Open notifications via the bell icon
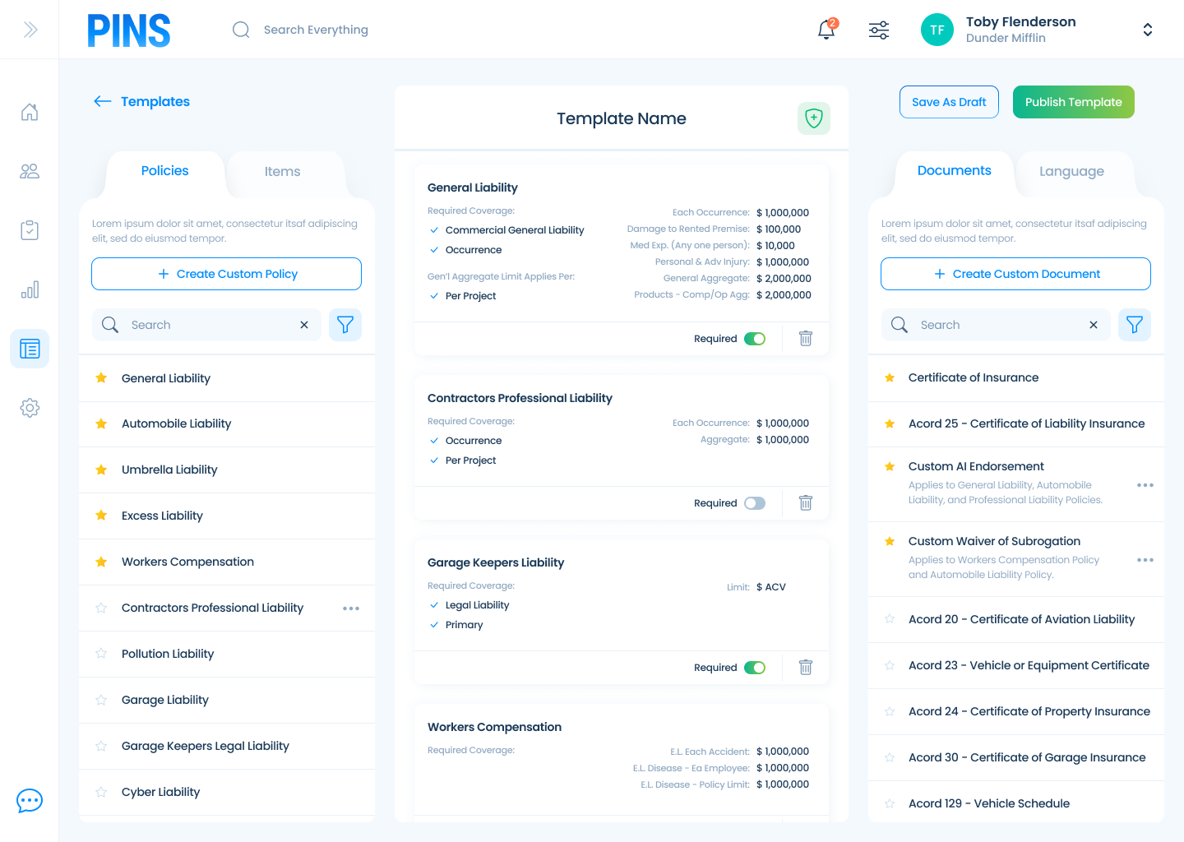The height and width of the screenshot is (842, 1184). click(x=826, y=29)
